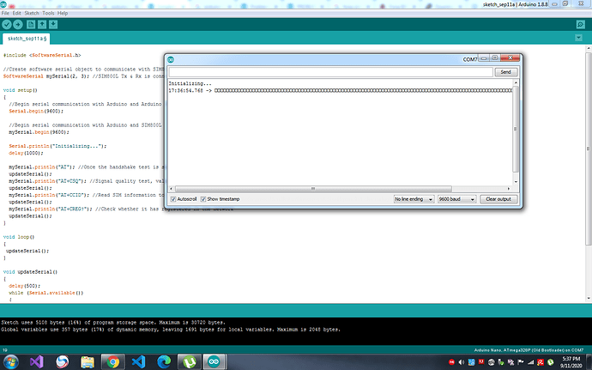
Task: Click the volume speaker tray icon
Action: pos(462,362)
